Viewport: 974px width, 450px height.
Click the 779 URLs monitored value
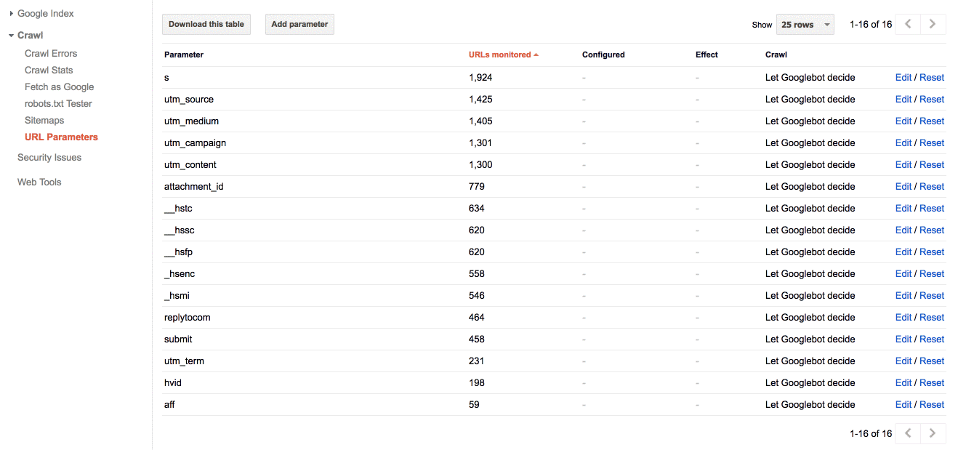(x=477, y=186)
